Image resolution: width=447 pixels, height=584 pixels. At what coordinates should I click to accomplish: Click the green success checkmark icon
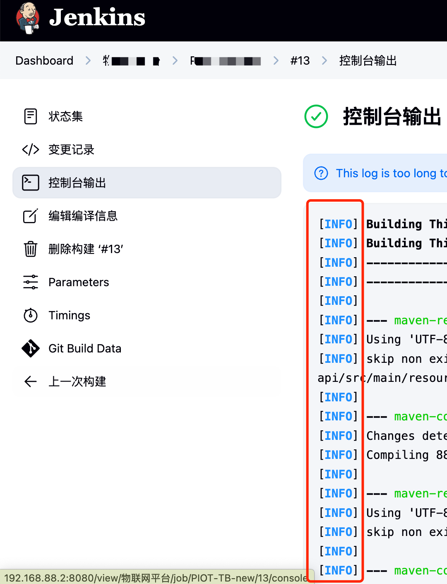click(316, 117)
